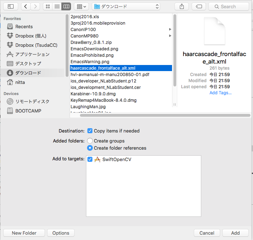Click the Share toolbar icon
Screen dimensions: 253x240
pyautogui.click(x=182, y=6)
